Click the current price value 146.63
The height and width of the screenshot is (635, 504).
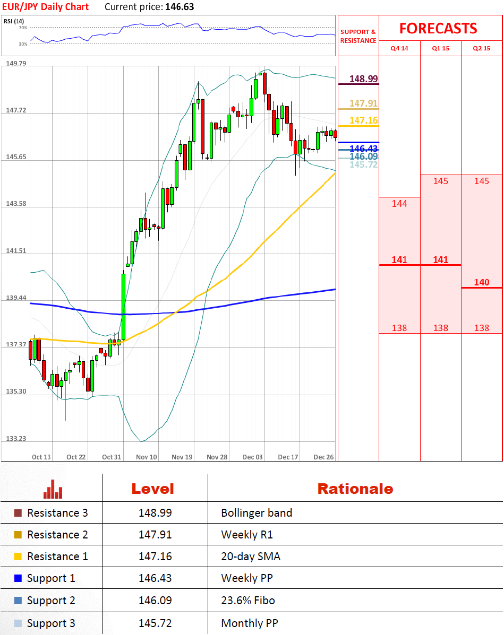[x=180, y=7]
